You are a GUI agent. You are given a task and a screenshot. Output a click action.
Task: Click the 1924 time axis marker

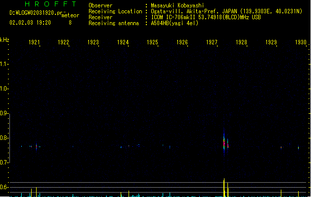pos(123,42)
